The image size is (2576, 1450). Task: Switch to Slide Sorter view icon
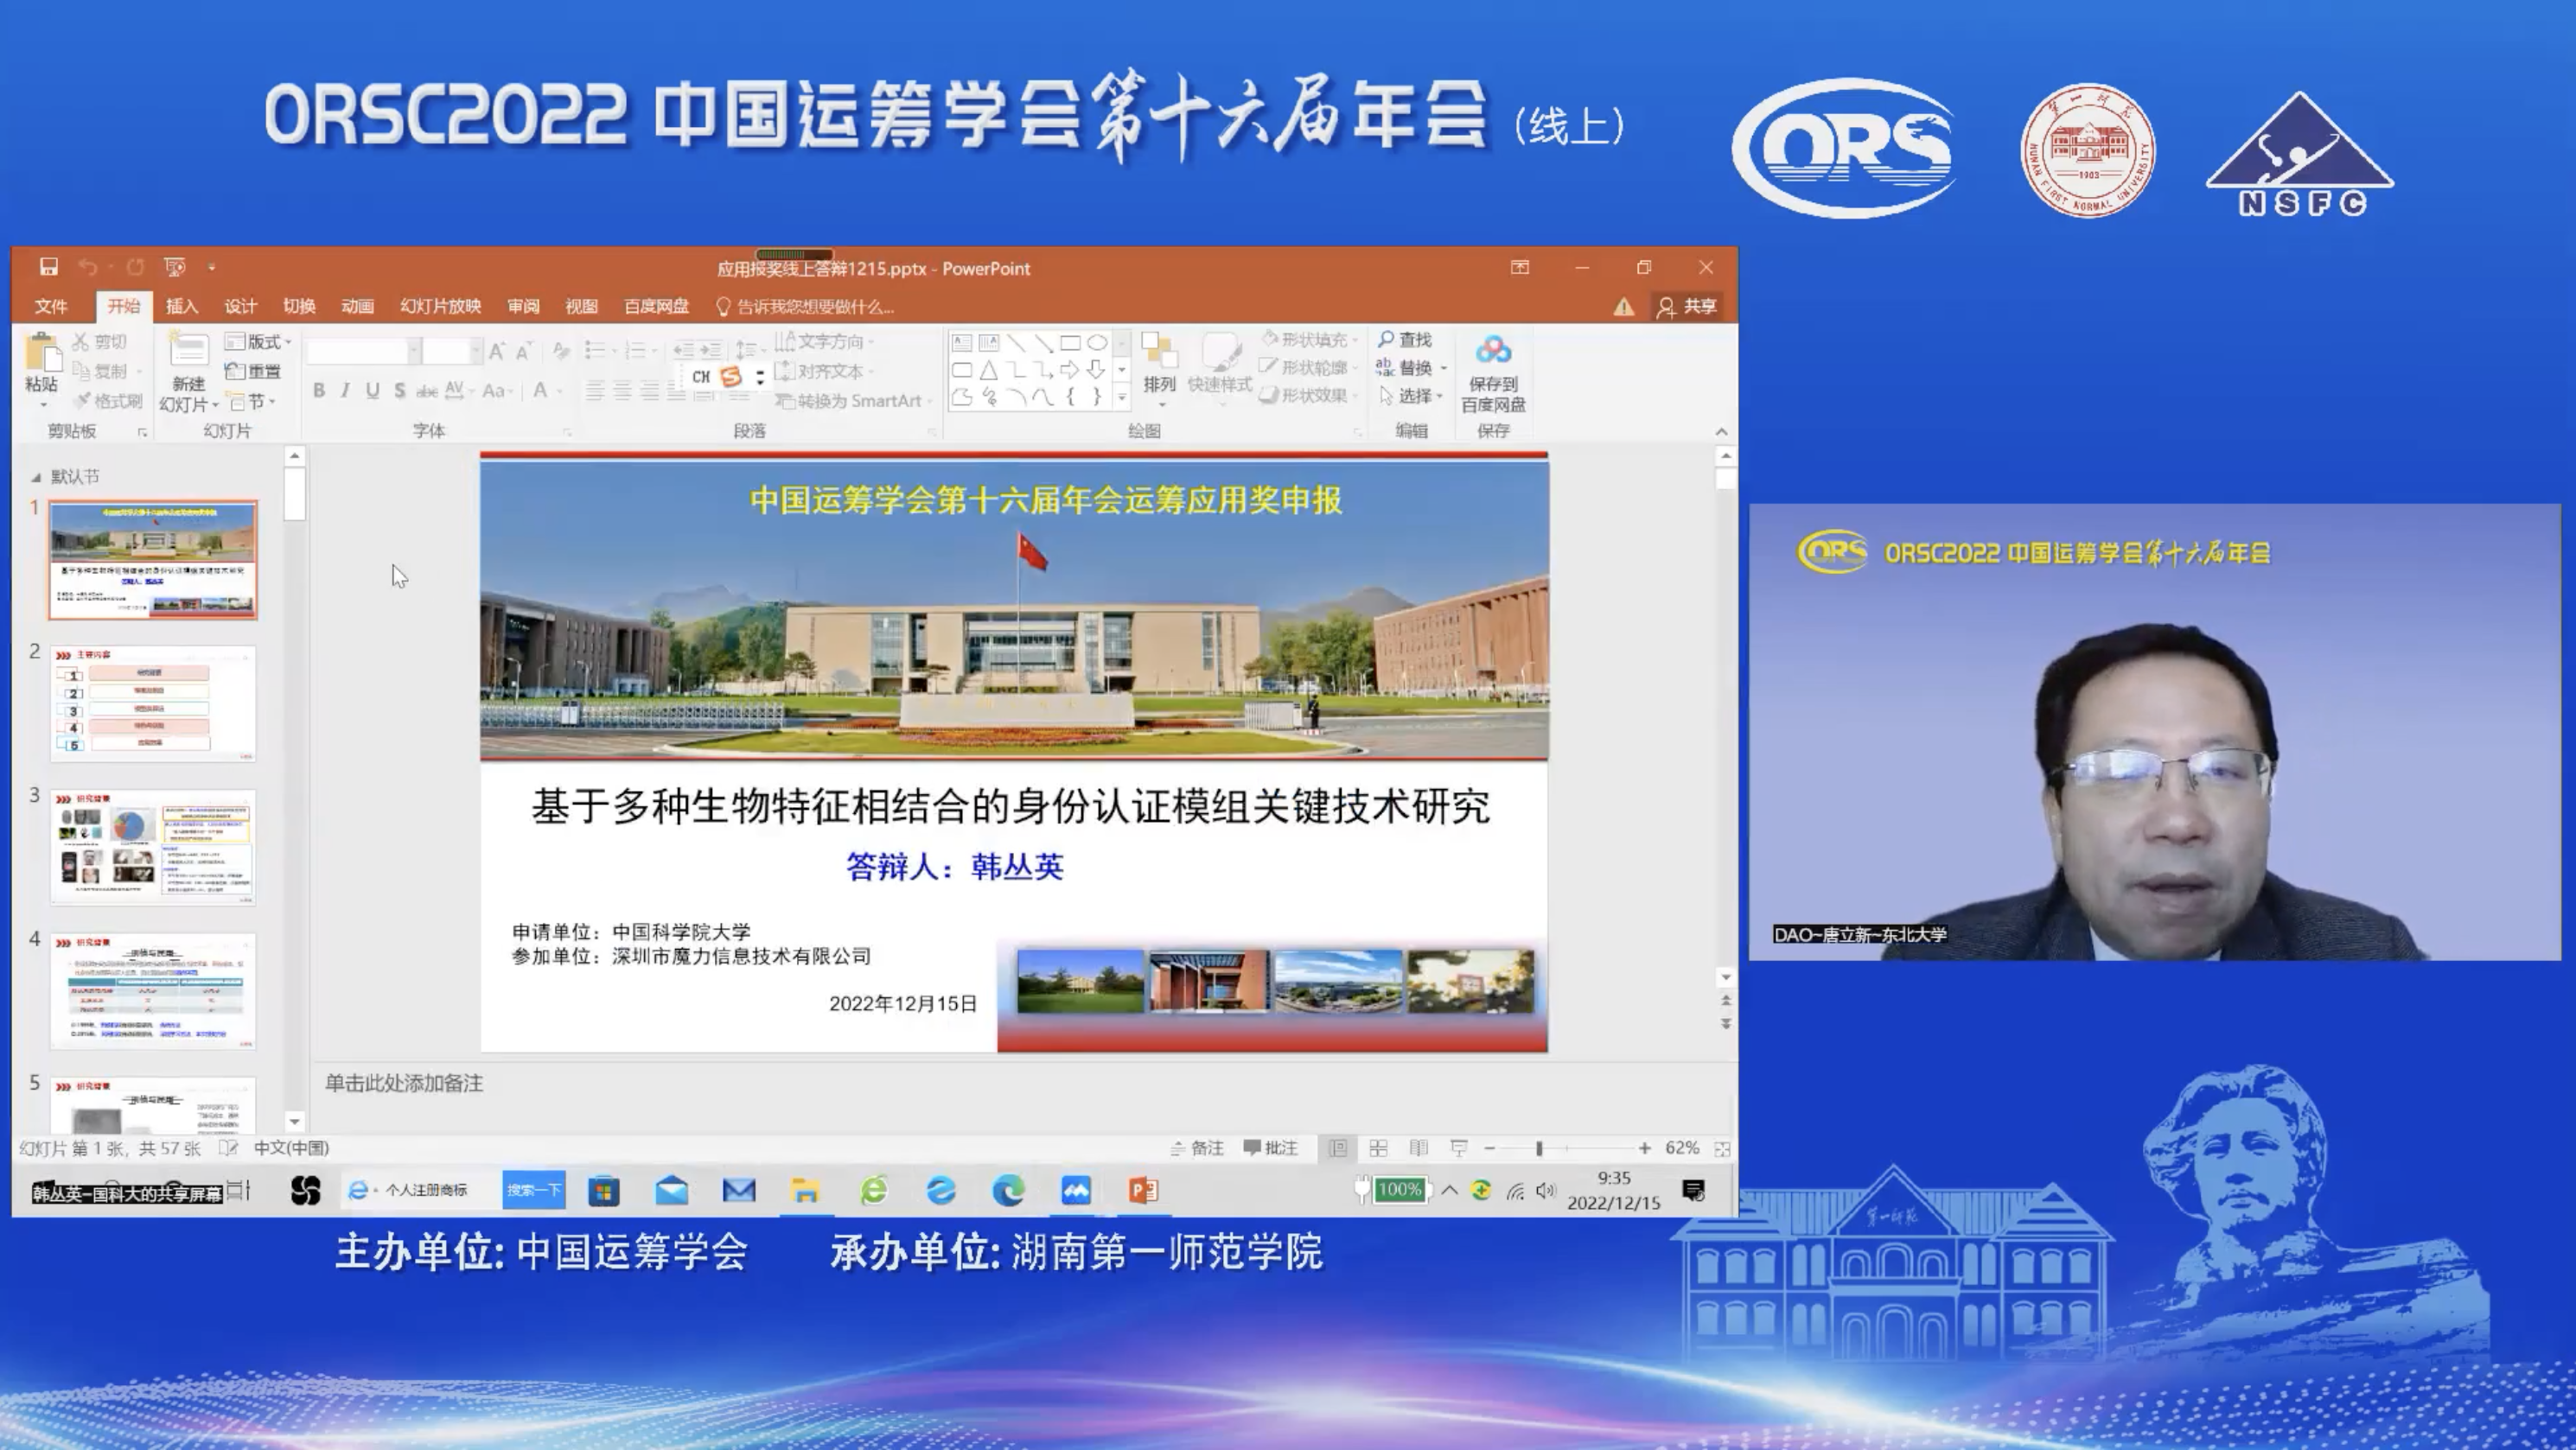pos(1378,1148)
